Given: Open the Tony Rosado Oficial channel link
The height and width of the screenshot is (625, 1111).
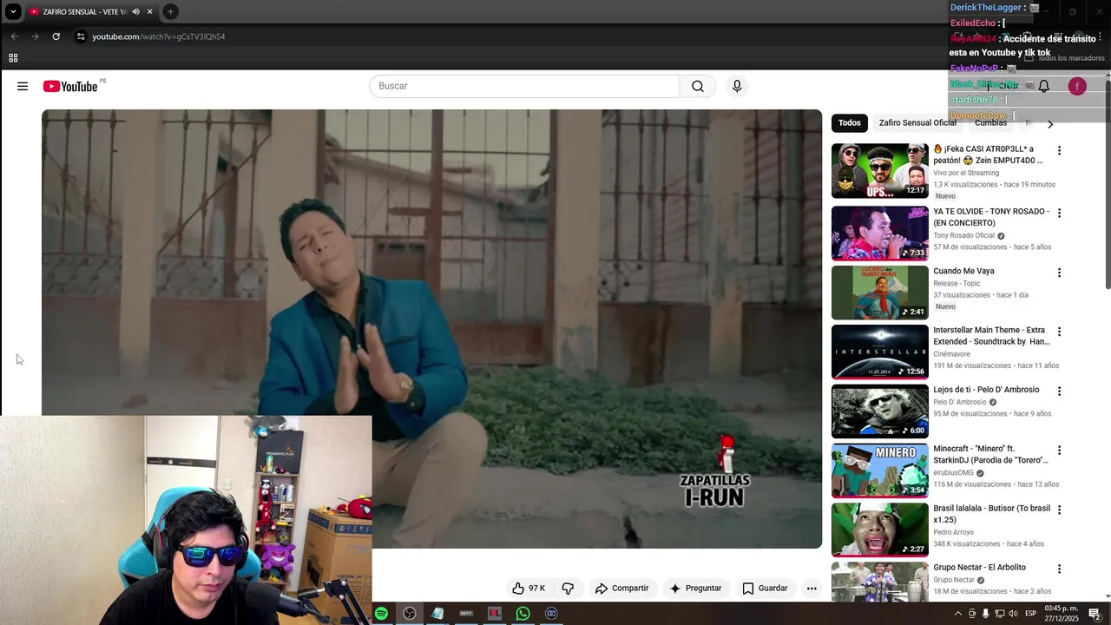Looking at the screenshot, I should (963, 235).
